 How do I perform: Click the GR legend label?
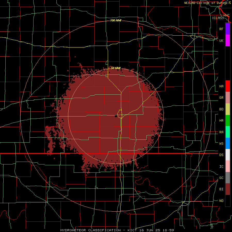point(221,98)
